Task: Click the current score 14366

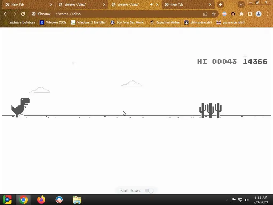Action: (x=255, y=62)
